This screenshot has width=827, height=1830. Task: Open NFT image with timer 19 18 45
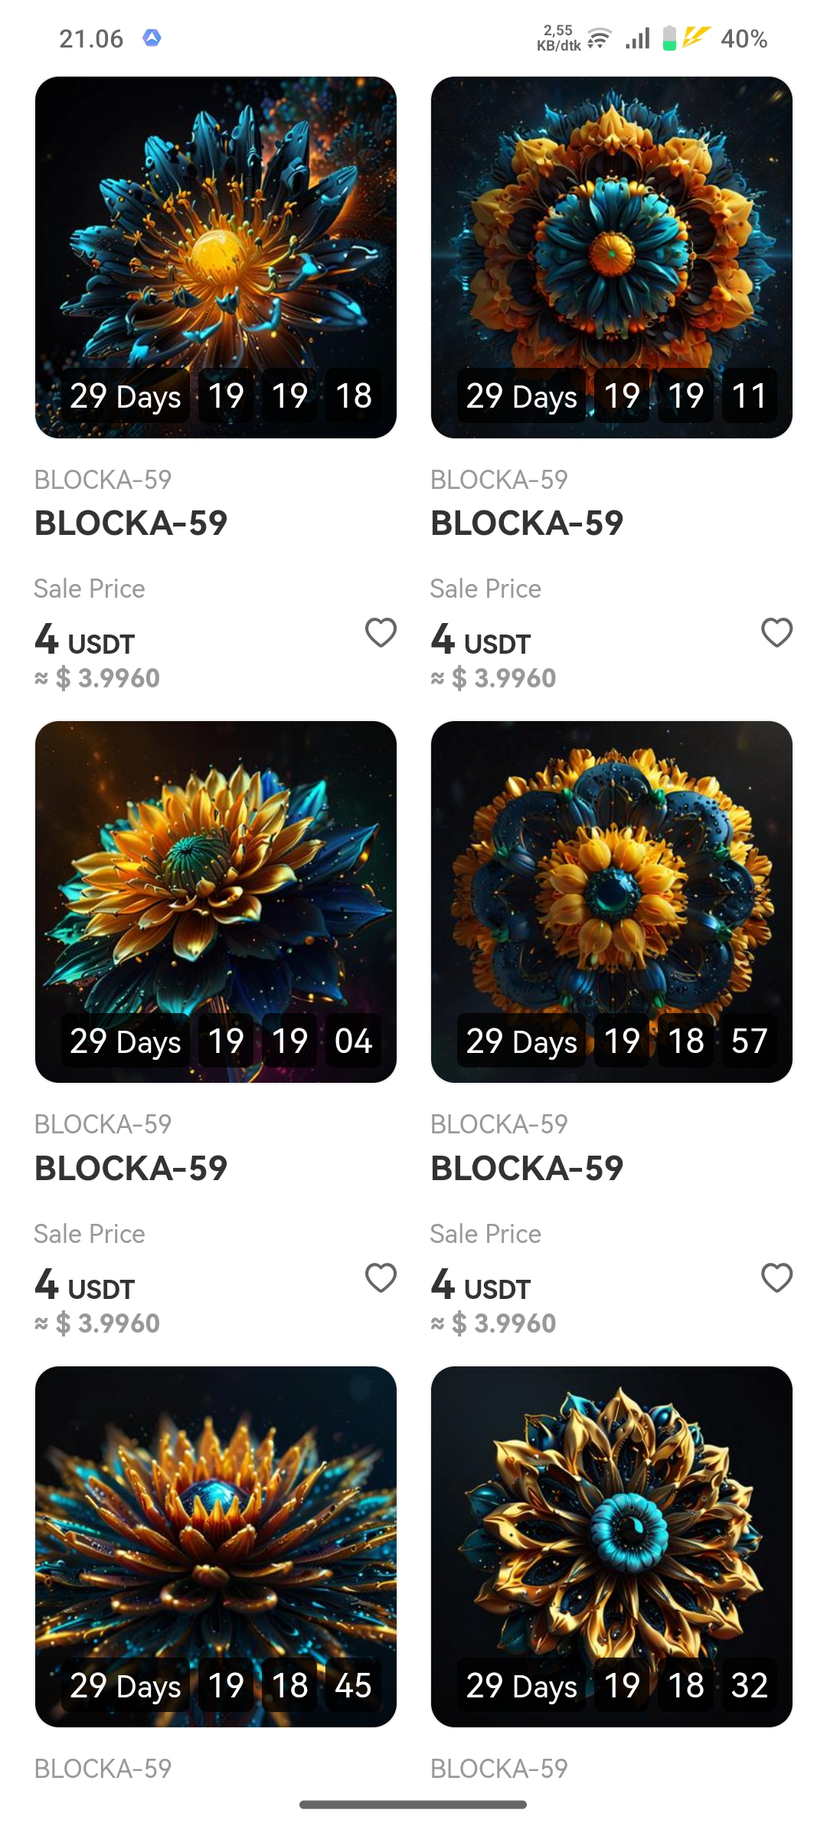pos(216,1546)
